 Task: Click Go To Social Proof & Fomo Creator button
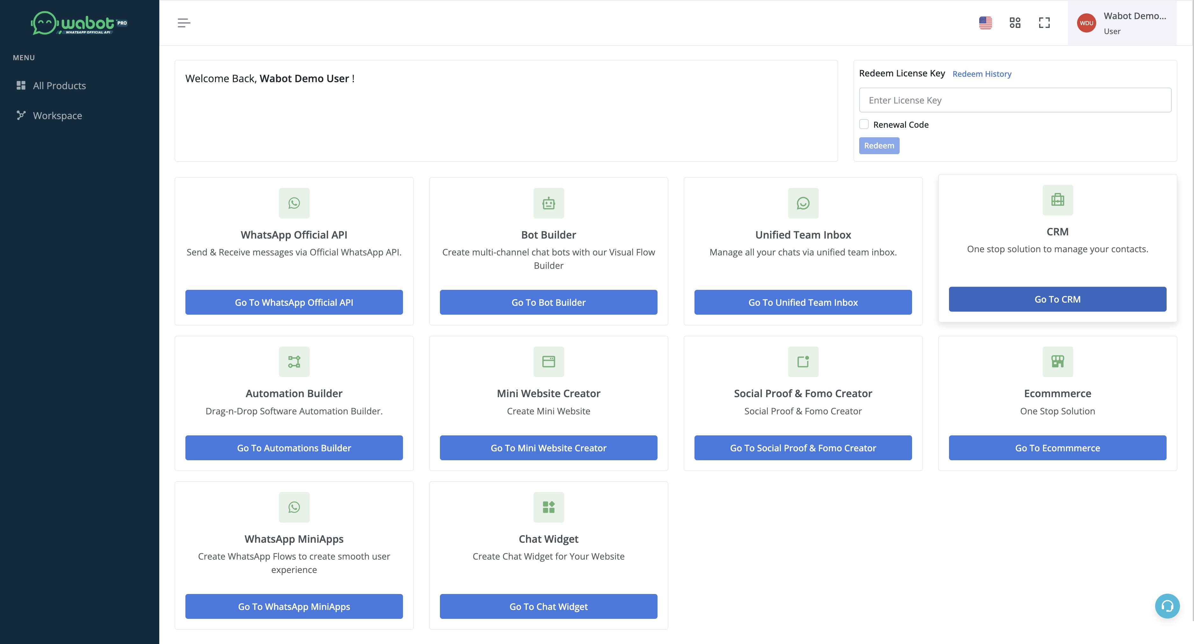click(803, 447)
